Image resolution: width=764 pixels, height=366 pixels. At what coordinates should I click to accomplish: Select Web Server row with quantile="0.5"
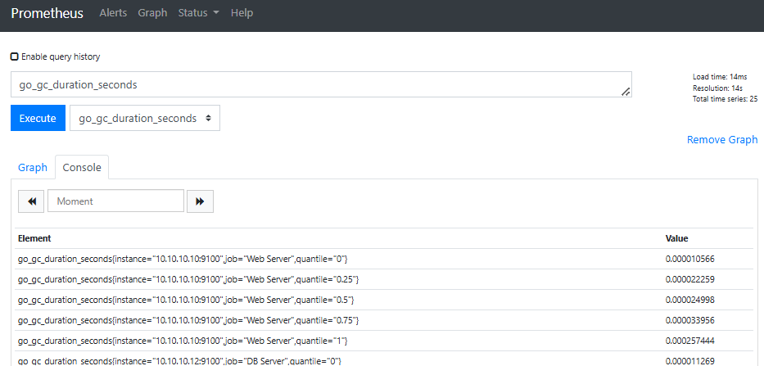[x=383, y=300]
